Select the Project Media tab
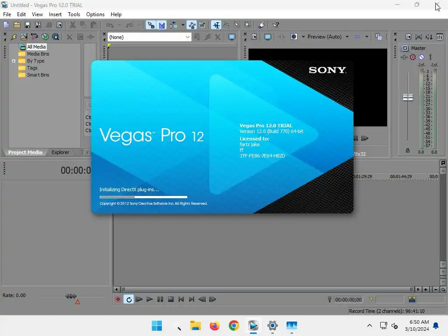 [x=25, y=152]
